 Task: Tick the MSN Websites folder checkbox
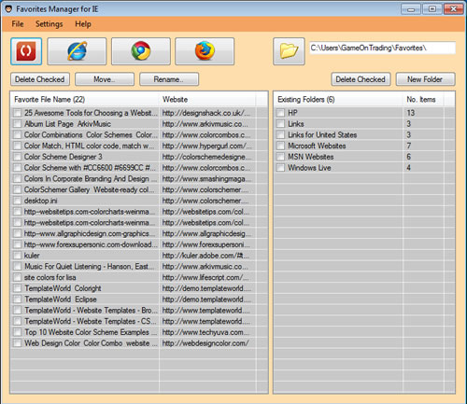281,157
